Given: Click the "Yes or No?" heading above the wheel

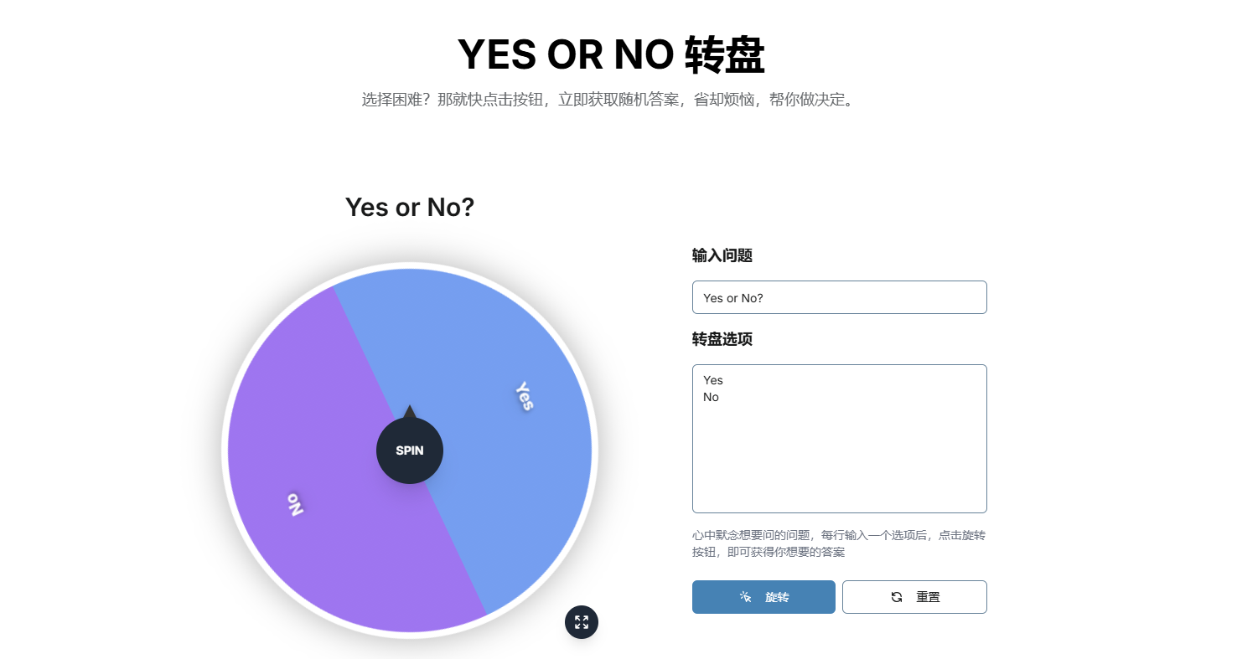Looking at the screenshot, I should (x=410, y=207).
